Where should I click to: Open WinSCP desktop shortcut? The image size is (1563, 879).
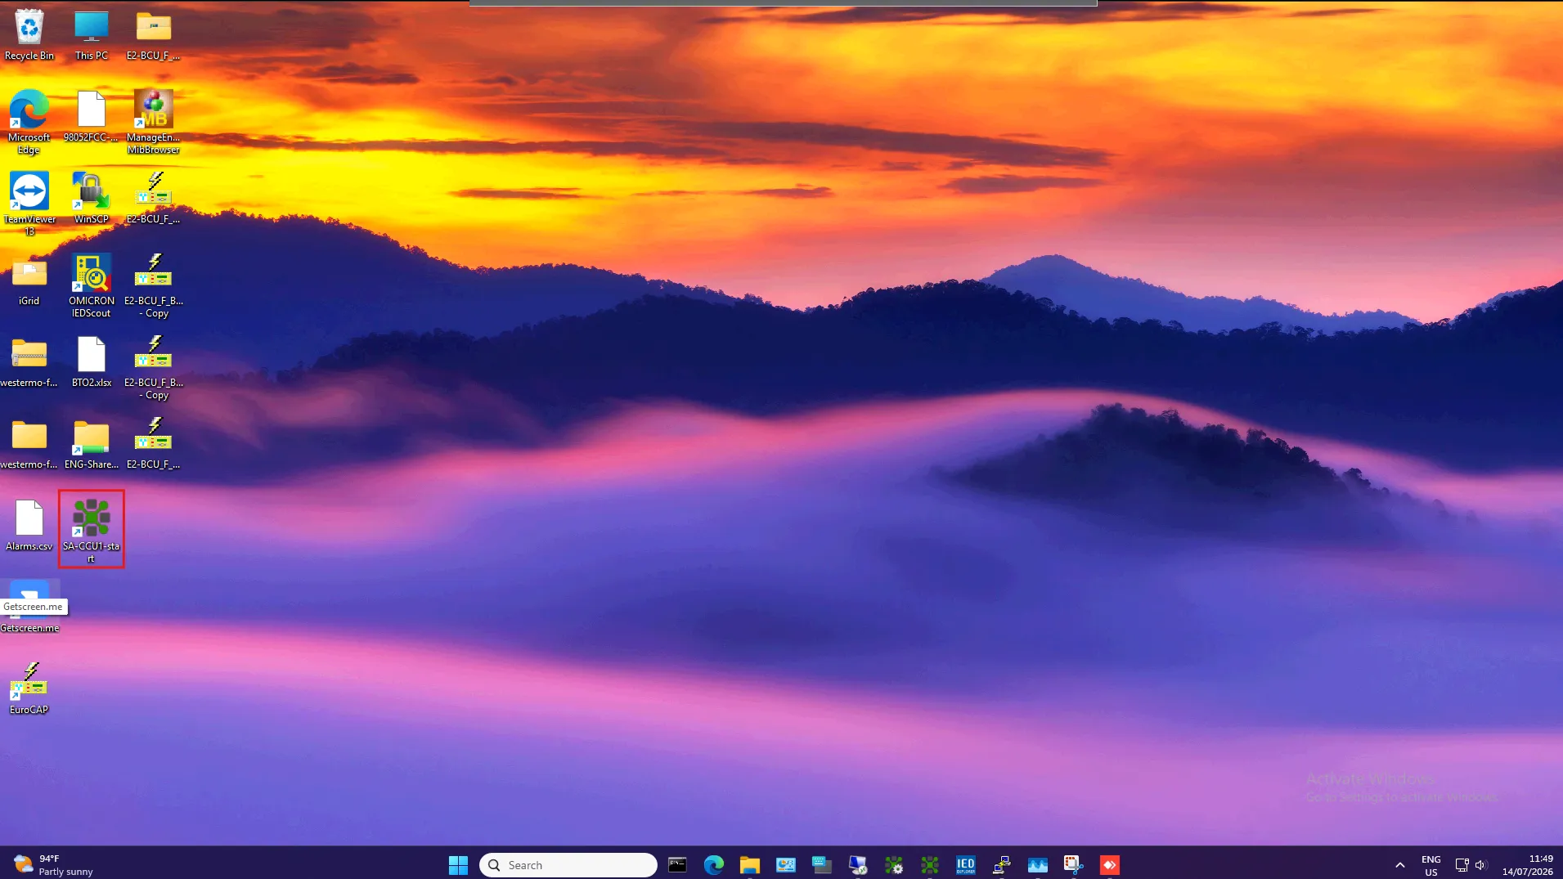click(92, 198)
